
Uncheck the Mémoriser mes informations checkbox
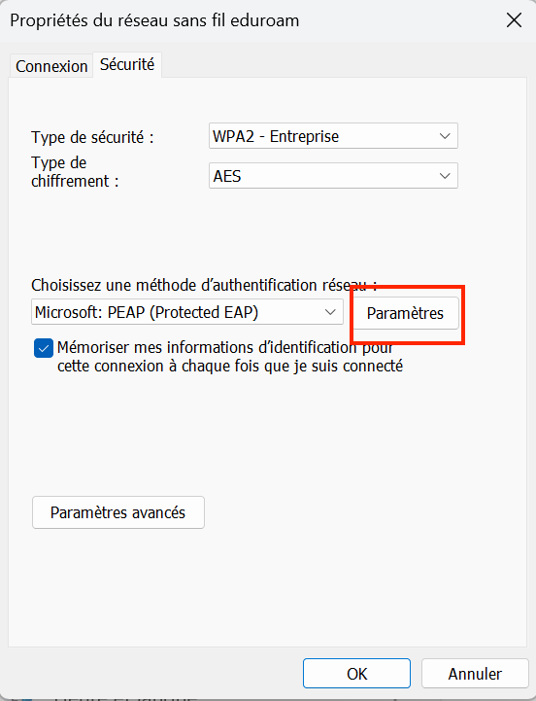pos(44,348)
